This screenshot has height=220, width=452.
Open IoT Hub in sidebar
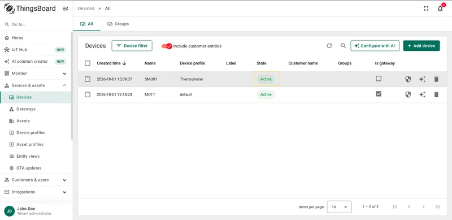coord(36,50)
